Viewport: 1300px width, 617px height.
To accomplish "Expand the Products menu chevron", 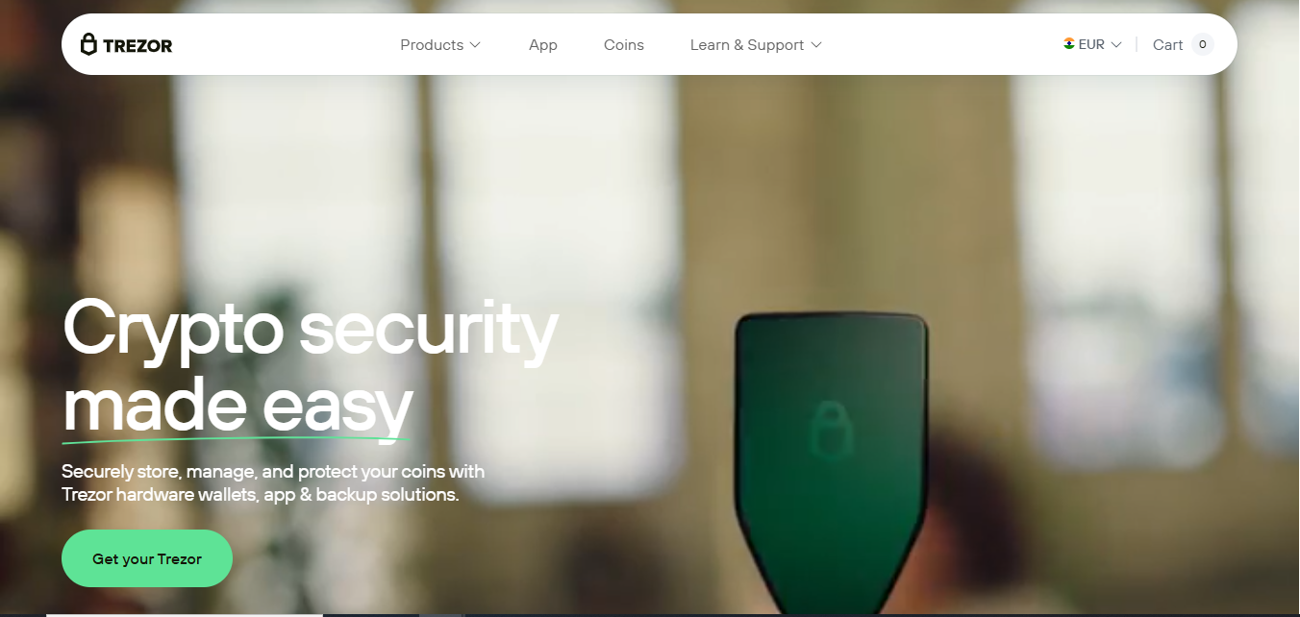I will (x=475, y=45).
